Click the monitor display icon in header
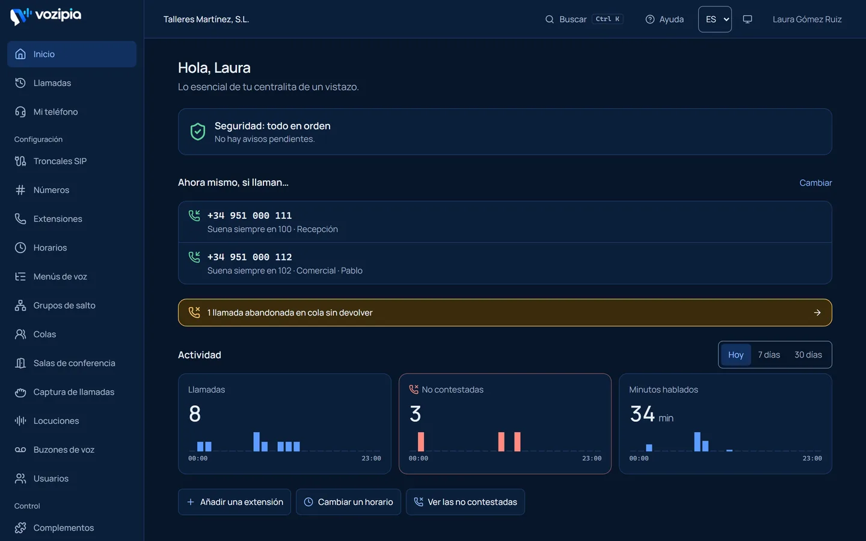The width and height of the screenshot is (866, 541). pyautogui.click(x=748, y=19)
